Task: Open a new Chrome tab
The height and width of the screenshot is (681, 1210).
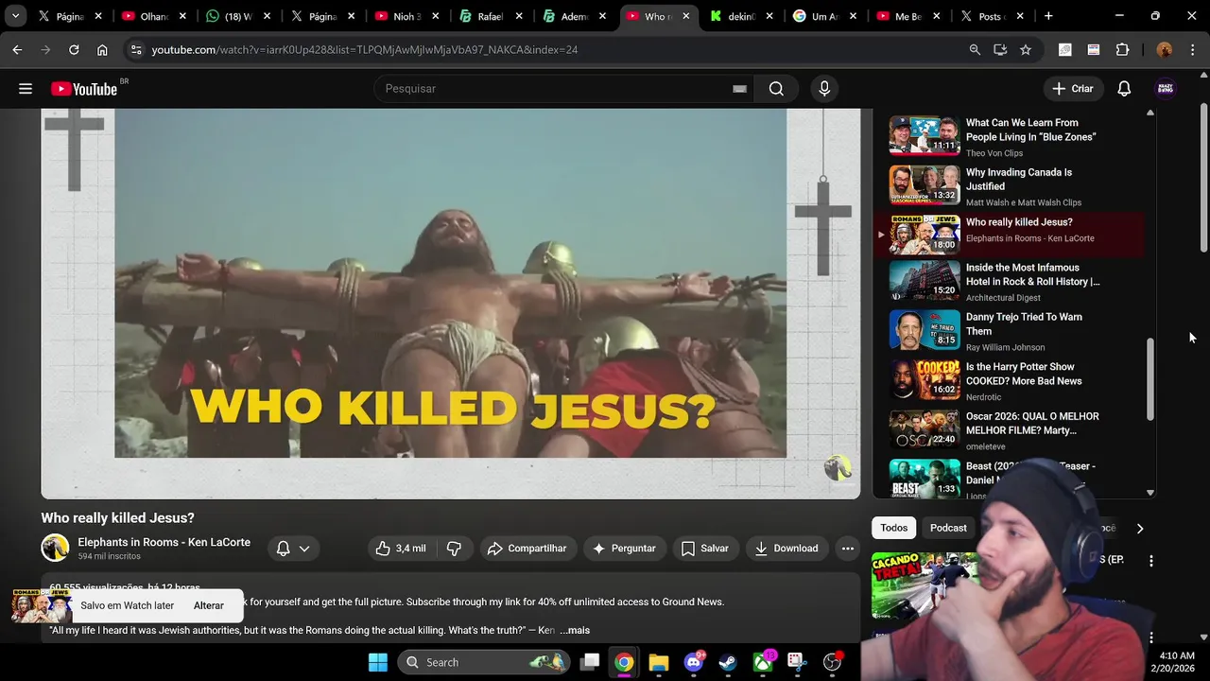Action: (1048, 16)
